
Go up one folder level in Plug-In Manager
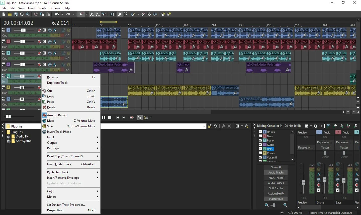click(210, 126)
